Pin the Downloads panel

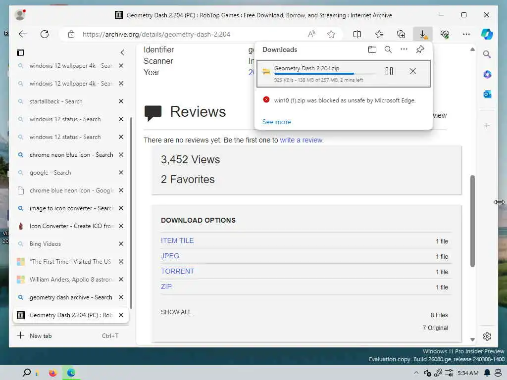[x=420, y=49]
